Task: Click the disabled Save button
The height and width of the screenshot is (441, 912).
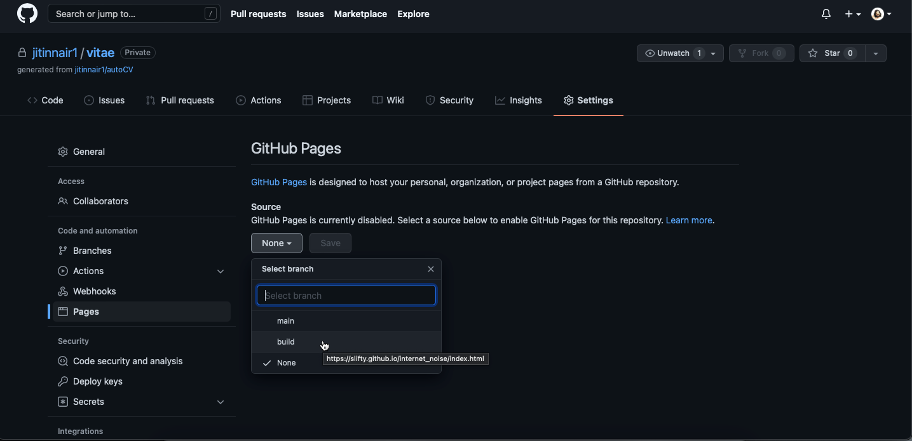Action: click(x=330, y=243)
